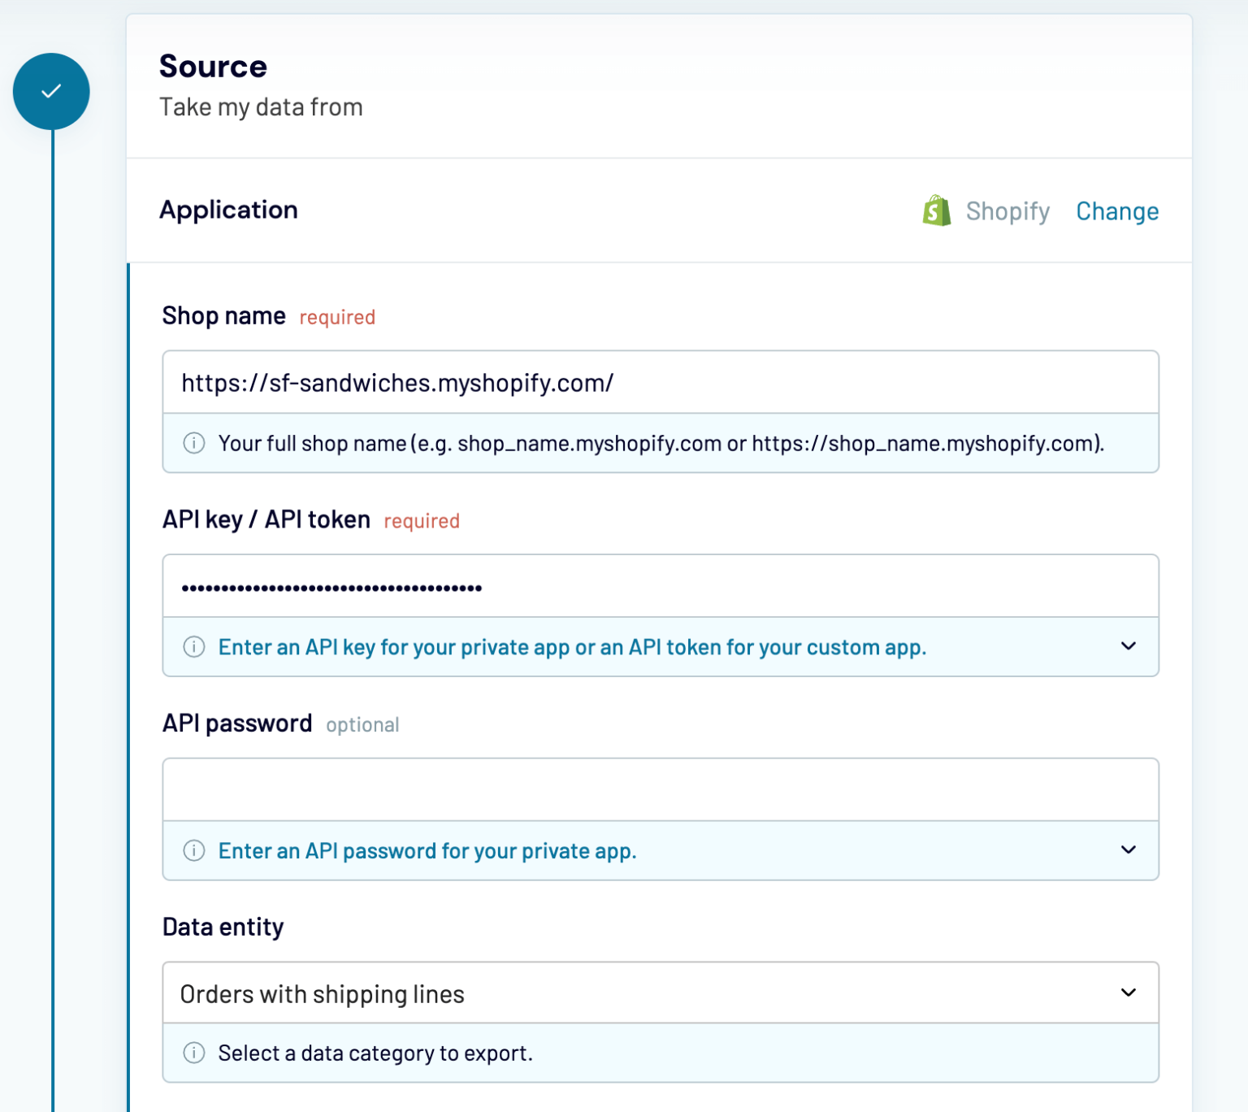This screenshot has height=1112, width=1248.
Task: Expand the API password help text chevron
Action: 1128,849
